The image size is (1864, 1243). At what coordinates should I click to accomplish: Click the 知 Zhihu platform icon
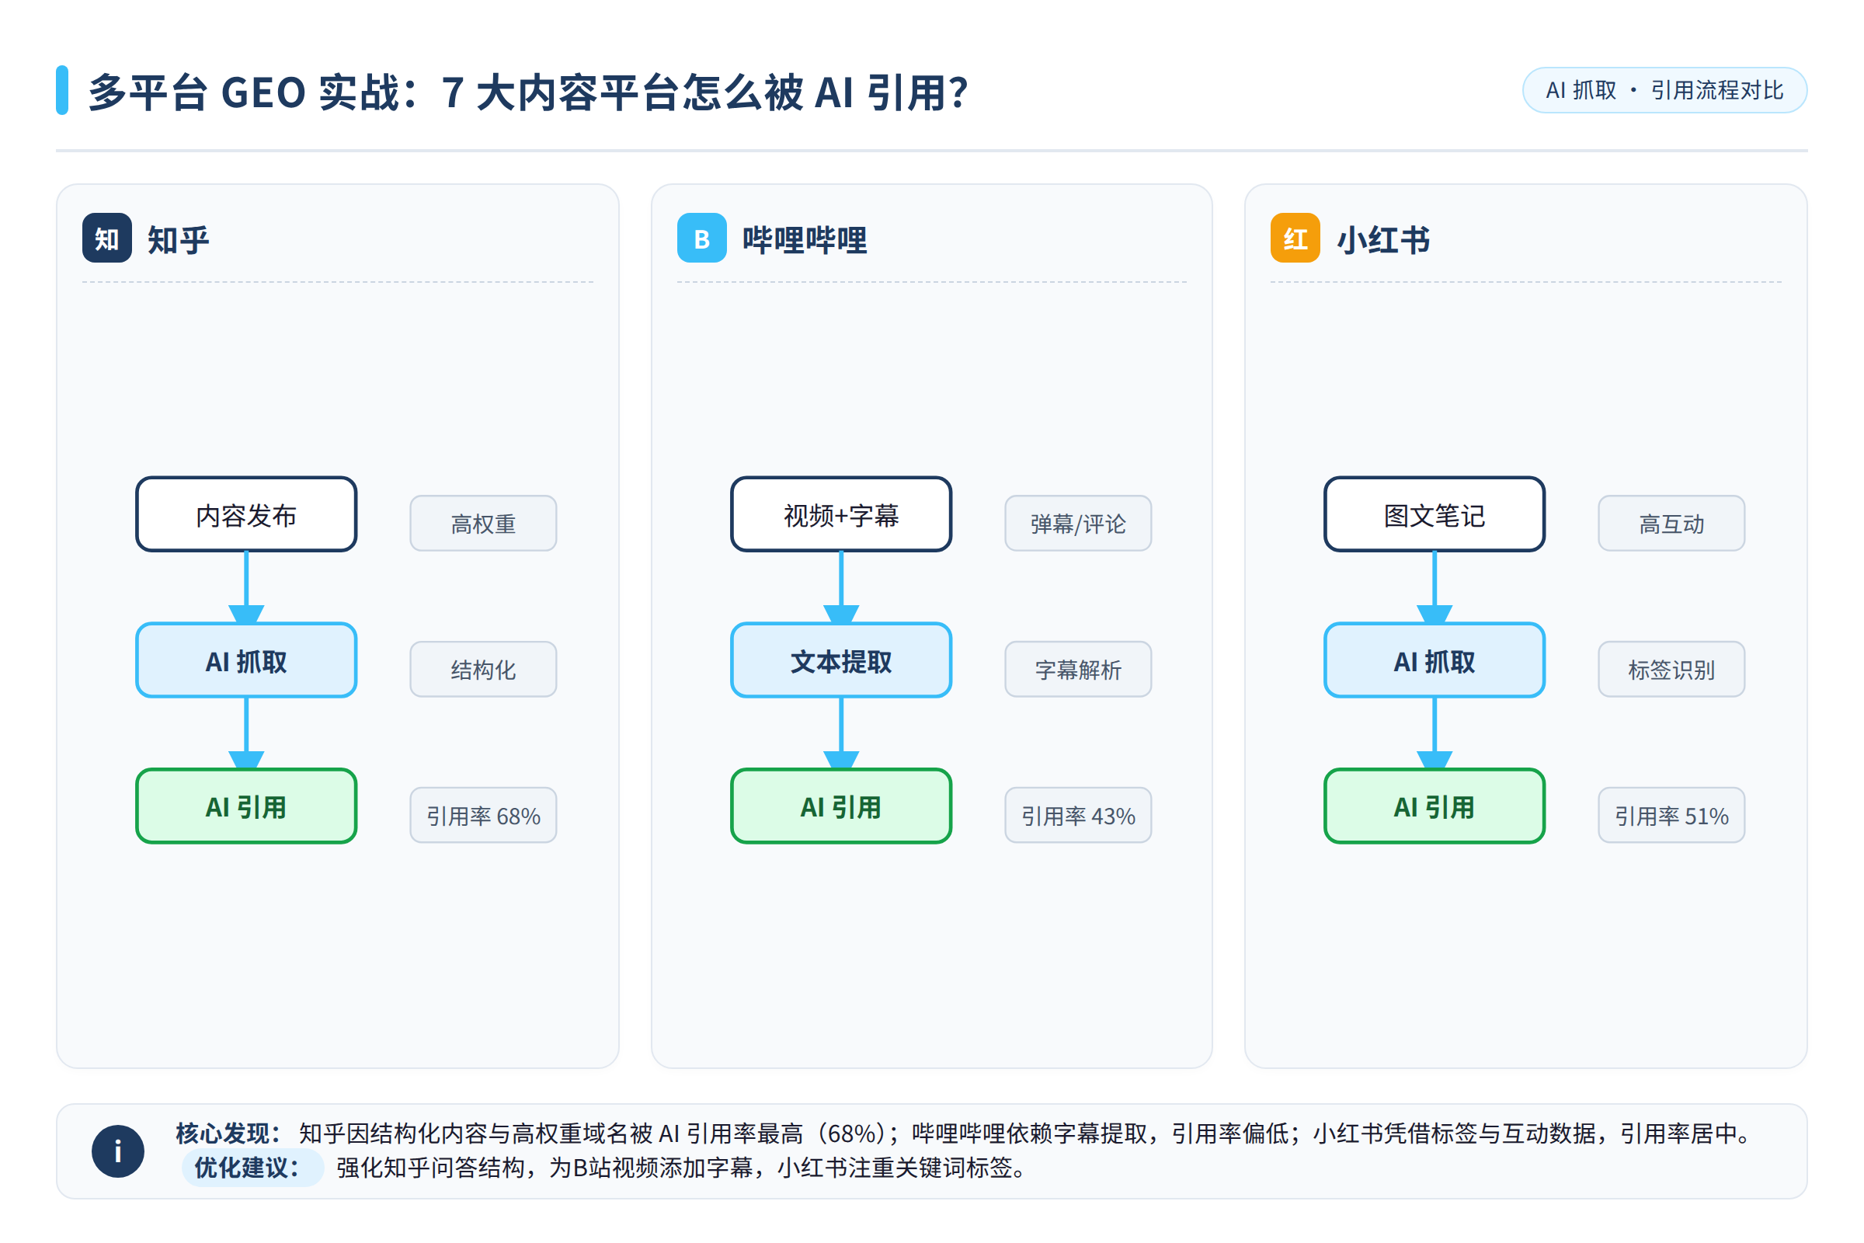[x=107, y=238]
